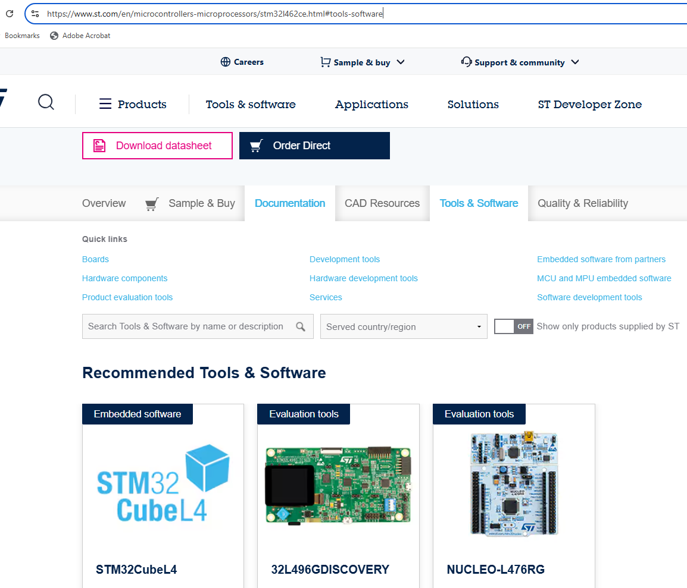Click the document icon on Download datasheet

point(99,145)
